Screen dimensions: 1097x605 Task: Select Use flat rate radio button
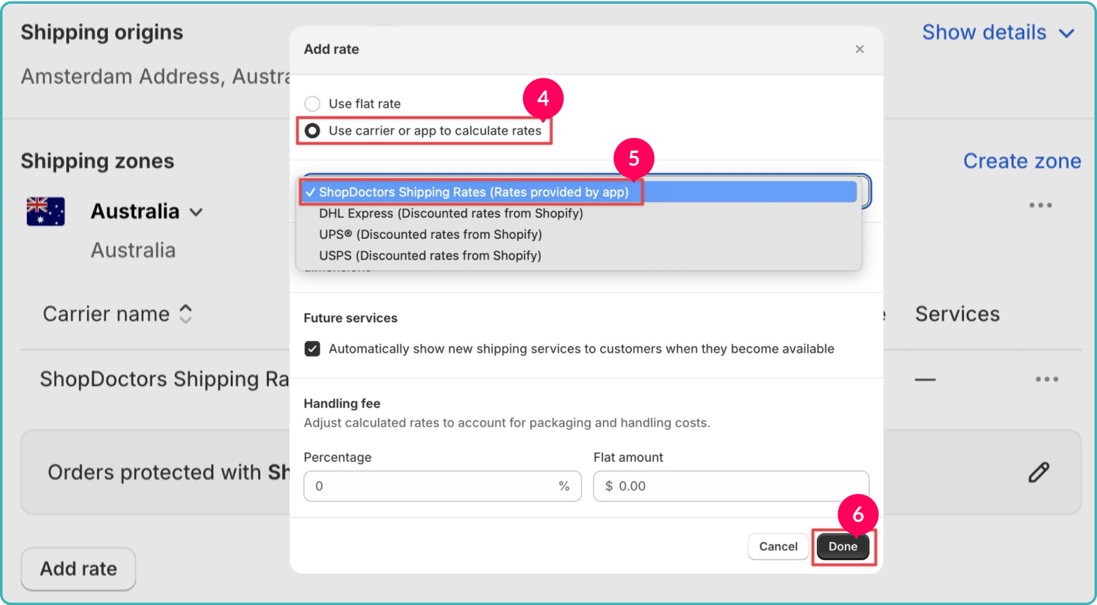point(312,103)
